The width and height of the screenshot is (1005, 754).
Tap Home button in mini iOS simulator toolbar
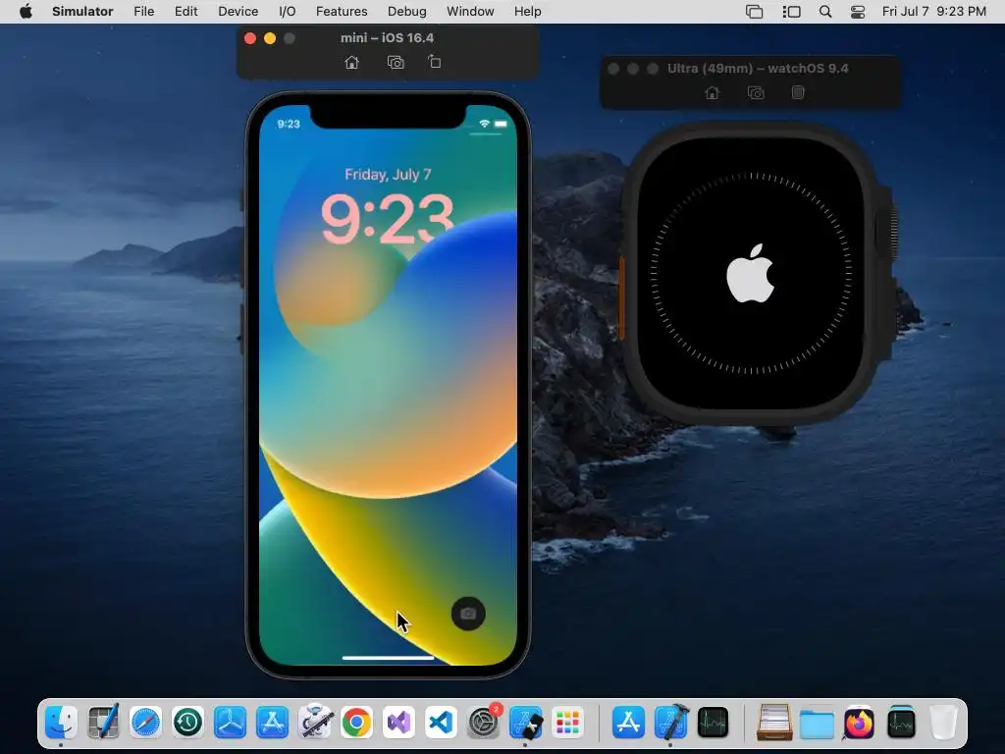(351, 62)
